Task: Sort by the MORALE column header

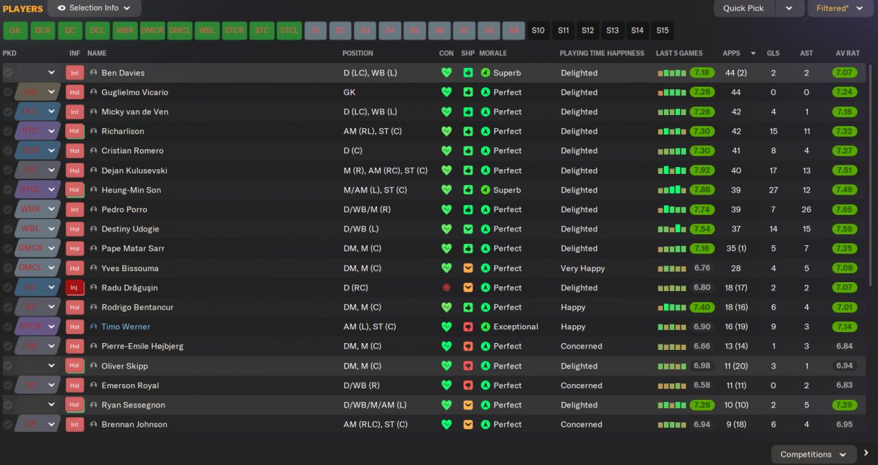Action: [x=493, y=53]
